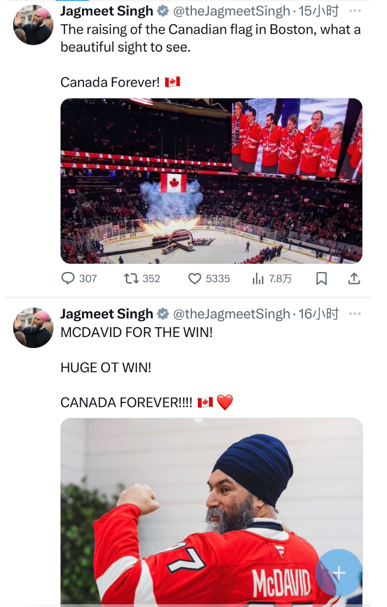Image resolution: width=387 pixels, height=607 pixels.
Task: Bookmark the Canadian flag tweet
Action: (322, 279)
